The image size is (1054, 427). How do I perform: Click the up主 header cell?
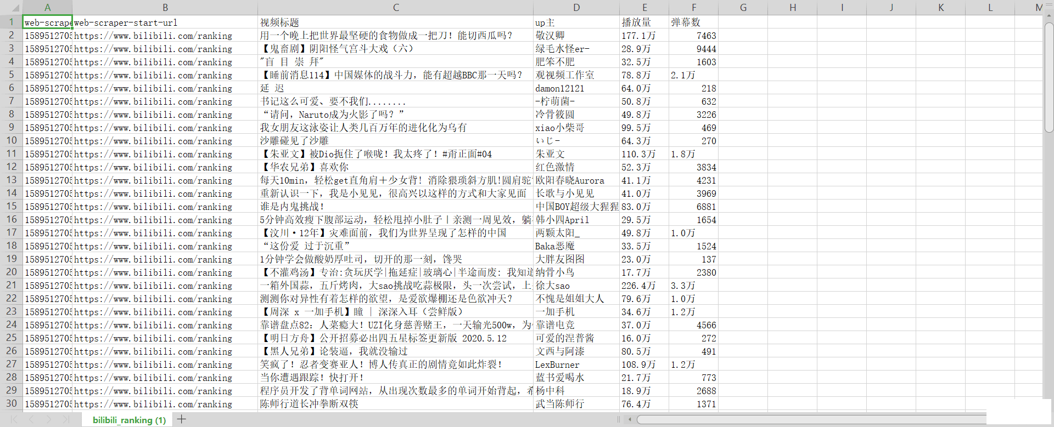click(x=576, y=22)
